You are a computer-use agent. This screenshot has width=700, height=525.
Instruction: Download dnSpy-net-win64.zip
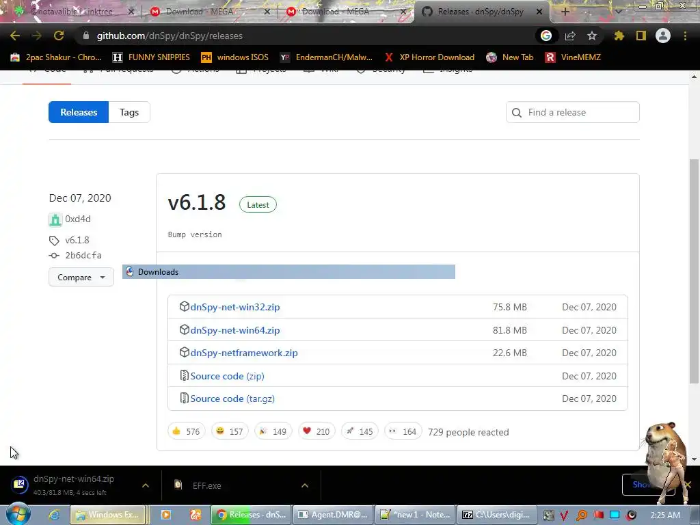point(235,330)
